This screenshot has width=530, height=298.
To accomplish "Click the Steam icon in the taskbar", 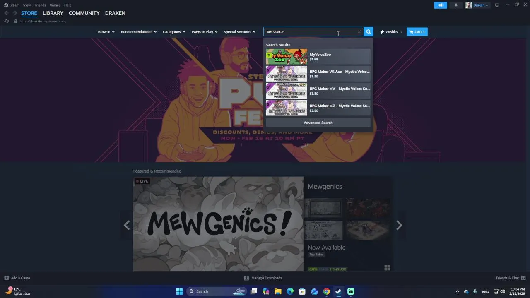I will coord(338,291).
